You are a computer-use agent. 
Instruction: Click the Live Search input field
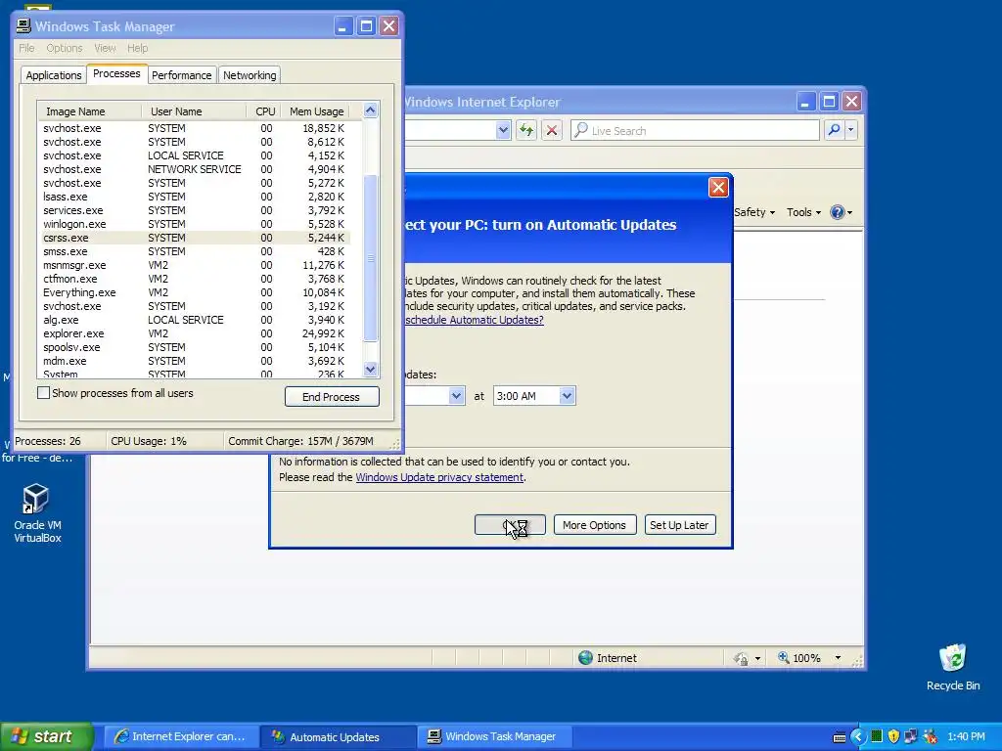695,130
